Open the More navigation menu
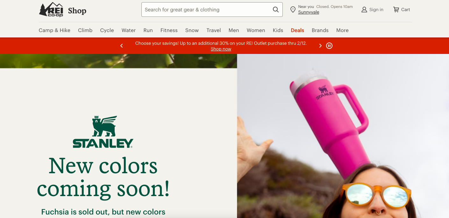 (x=342, y=30)
